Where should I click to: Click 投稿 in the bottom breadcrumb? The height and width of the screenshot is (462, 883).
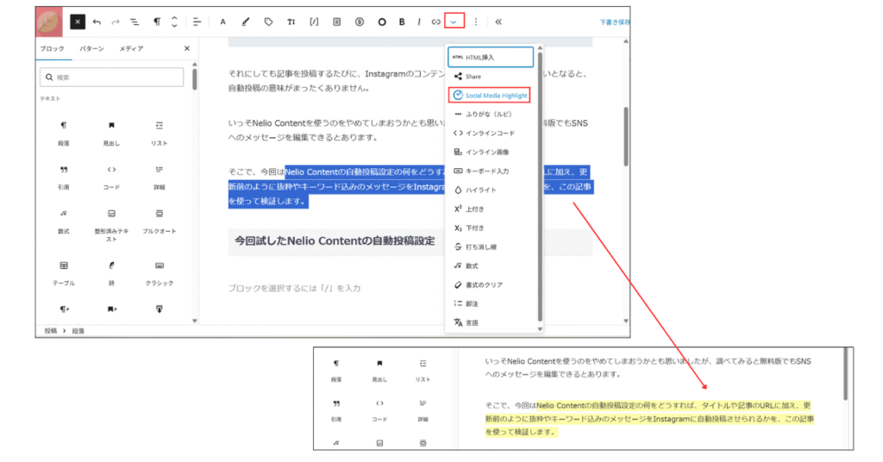51,331
